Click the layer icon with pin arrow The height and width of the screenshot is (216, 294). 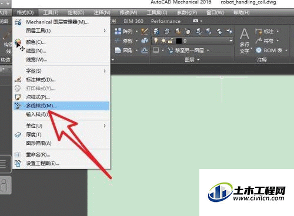209,31
